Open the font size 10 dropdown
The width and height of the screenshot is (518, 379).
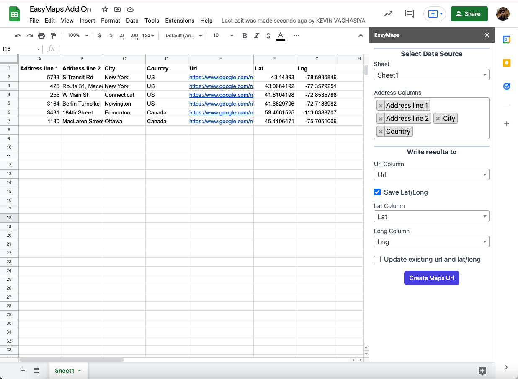click(223, 36)
